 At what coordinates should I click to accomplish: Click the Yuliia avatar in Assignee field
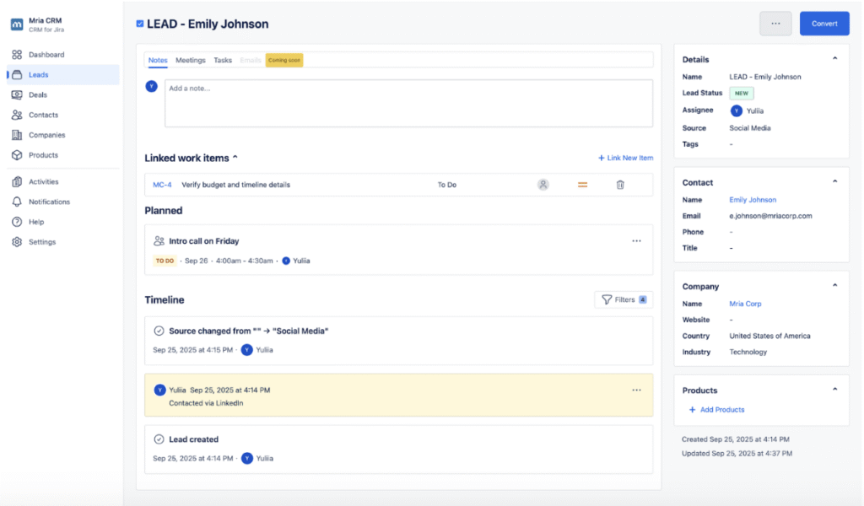tap(736, 110)
